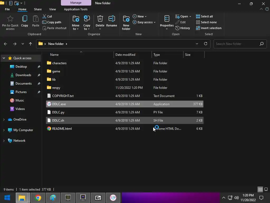
Task: Click the Paste clipboard icon
Action: tap(36, 19)
